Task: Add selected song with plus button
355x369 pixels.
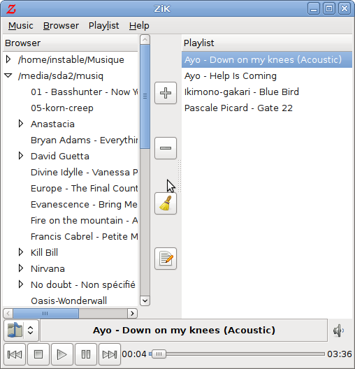Action: coord(166,93)
